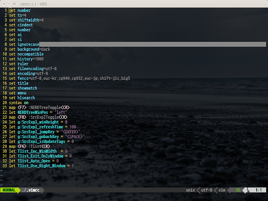Viewport: 268px width, 201px height.
Task: Place cursor on line 1 'set number'
Action: (x=20, y=10)
